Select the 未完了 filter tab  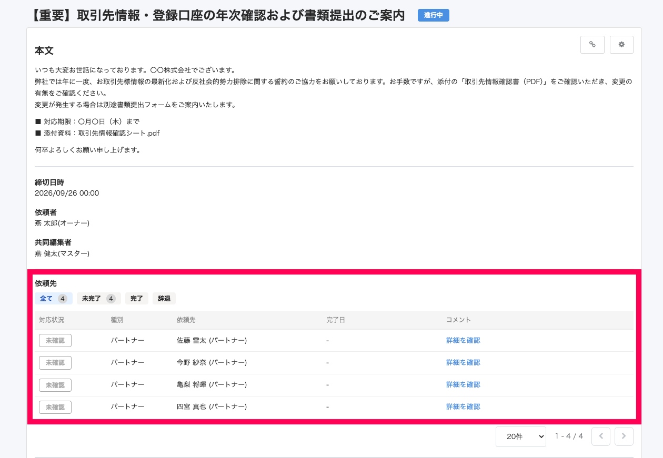click(x=99, y=299)
